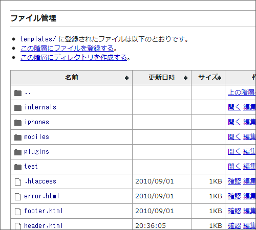Click the parent directory '..' folder icon

18,93
